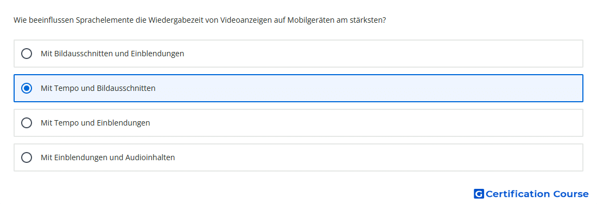This screenshot has width=597, height=204.
Task: Click empty area of third answer card
Action: pyautogui.click(x=365, y=123)
